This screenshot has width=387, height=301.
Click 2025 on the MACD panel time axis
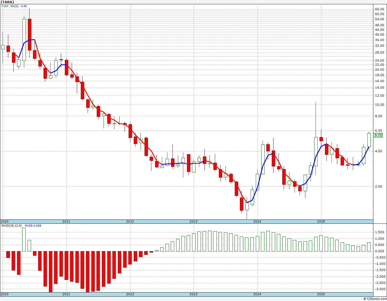(x=321, y=294)
